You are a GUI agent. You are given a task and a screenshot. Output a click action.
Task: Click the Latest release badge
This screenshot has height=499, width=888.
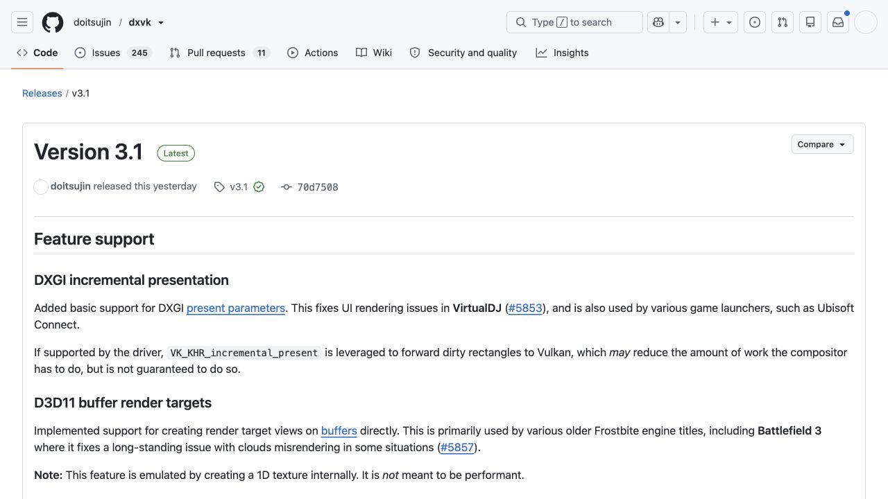coord(176,153)
